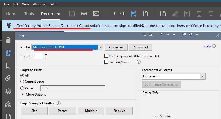Open the signatures pen sidebar icon

(x=8, y=104)
